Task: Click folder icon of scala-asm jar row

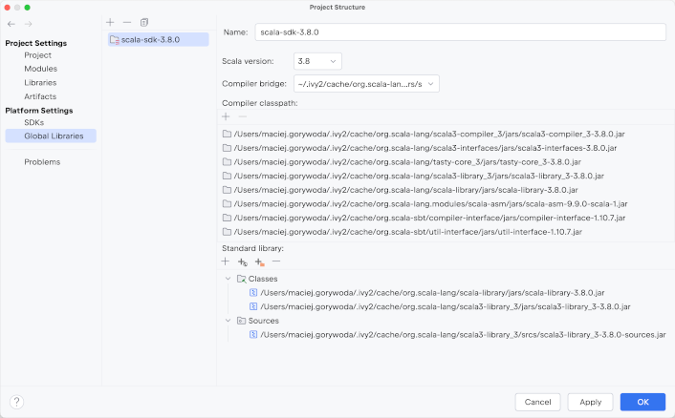Action: (x=227, y=203)
